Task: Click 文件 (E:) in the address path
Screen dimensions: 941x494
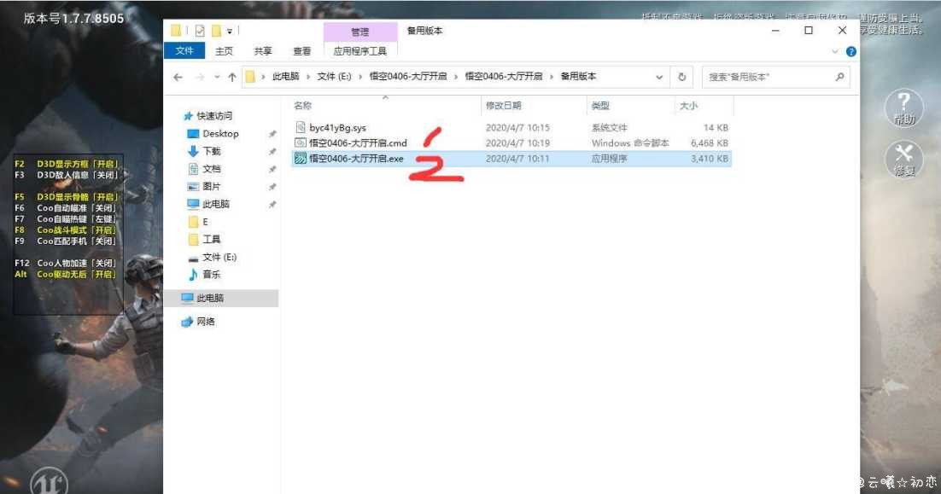Action: [334, 76]
